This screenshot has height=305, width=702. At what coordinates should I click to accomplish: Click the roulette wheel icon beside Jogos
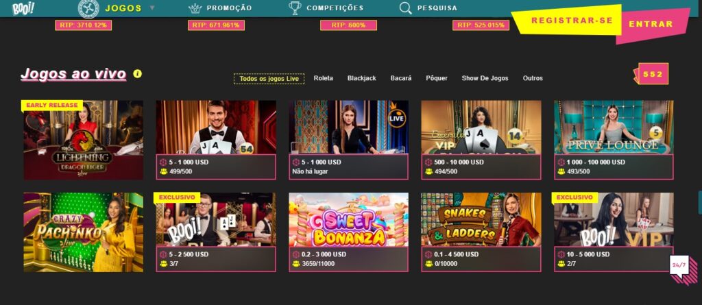[x=88, y=8]
